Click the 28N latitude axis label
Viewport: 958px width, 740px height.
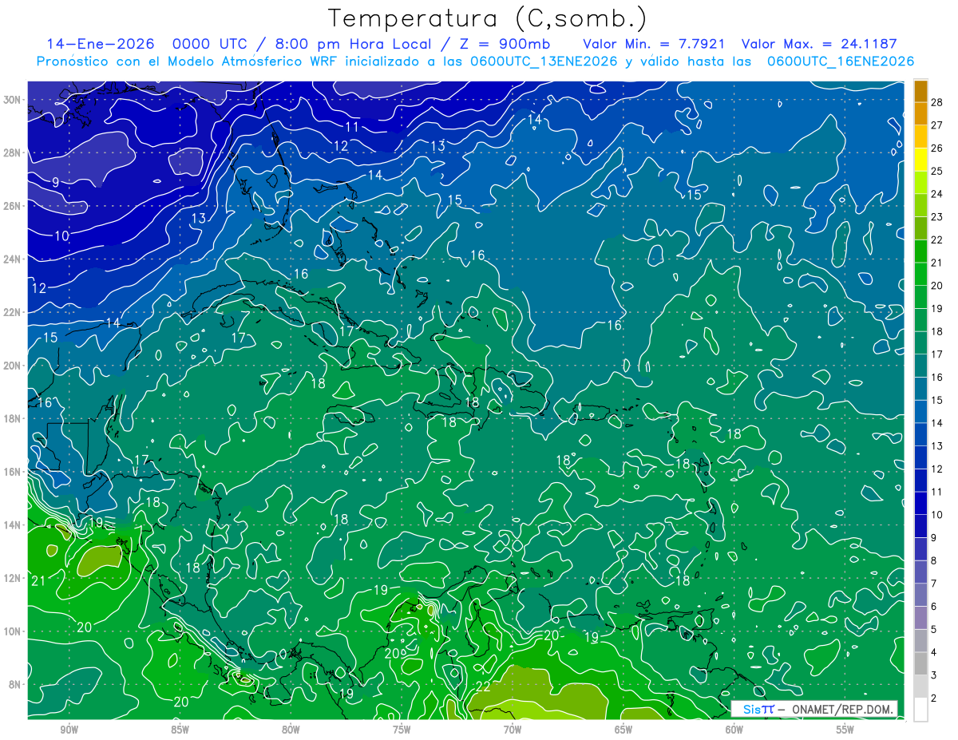pos(13,152)
